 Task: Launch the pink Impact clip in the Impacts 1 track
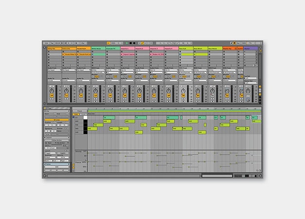pyautogui.click(x=122, y=55)
